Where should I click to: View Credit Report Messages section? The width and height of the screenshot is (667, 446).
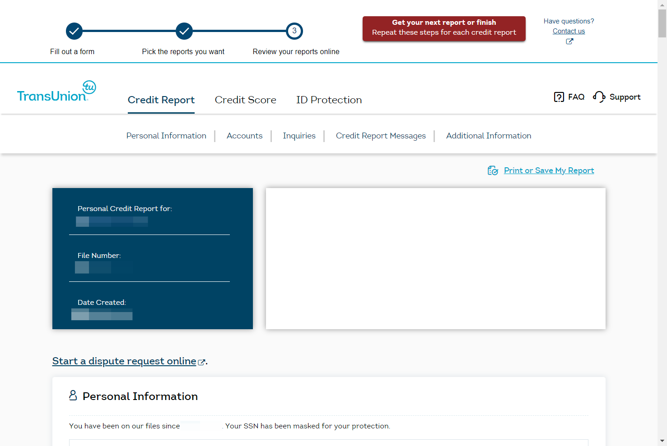pyautogui.click(x=381, y=136)
